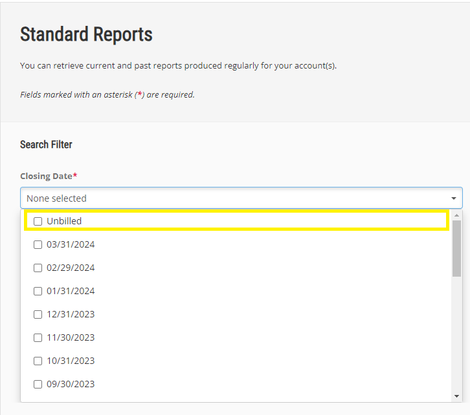
Task: Click the dropdown list scrollbar thumb
Action: point(456,249)
